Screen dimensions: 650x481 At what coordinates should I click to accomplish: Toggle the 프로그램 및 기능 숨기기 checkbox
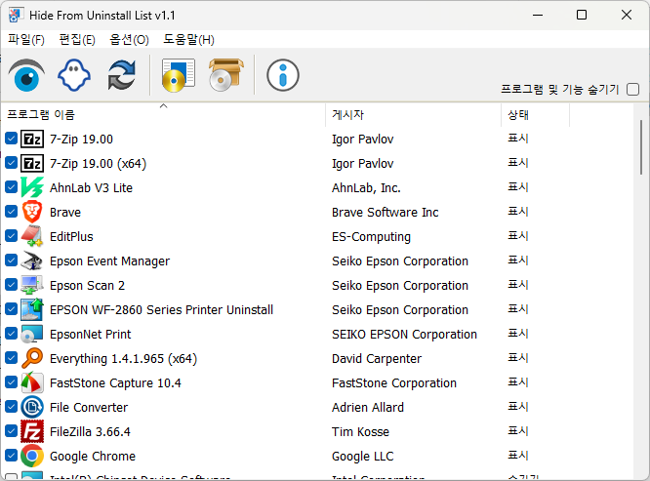[633, 89]
